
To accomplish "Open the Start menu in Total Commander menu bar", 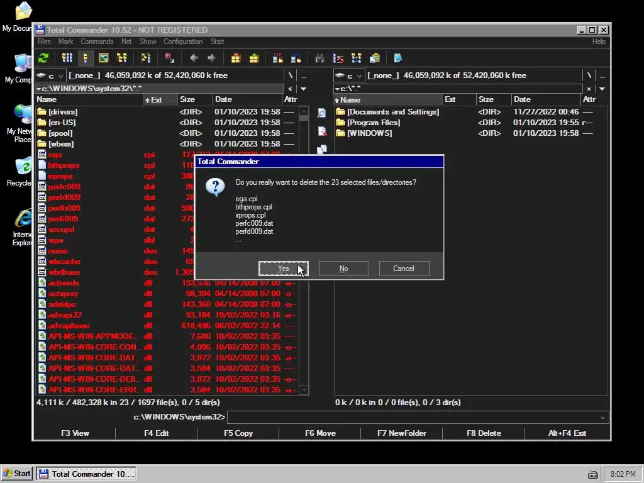I will coord(217,42).
